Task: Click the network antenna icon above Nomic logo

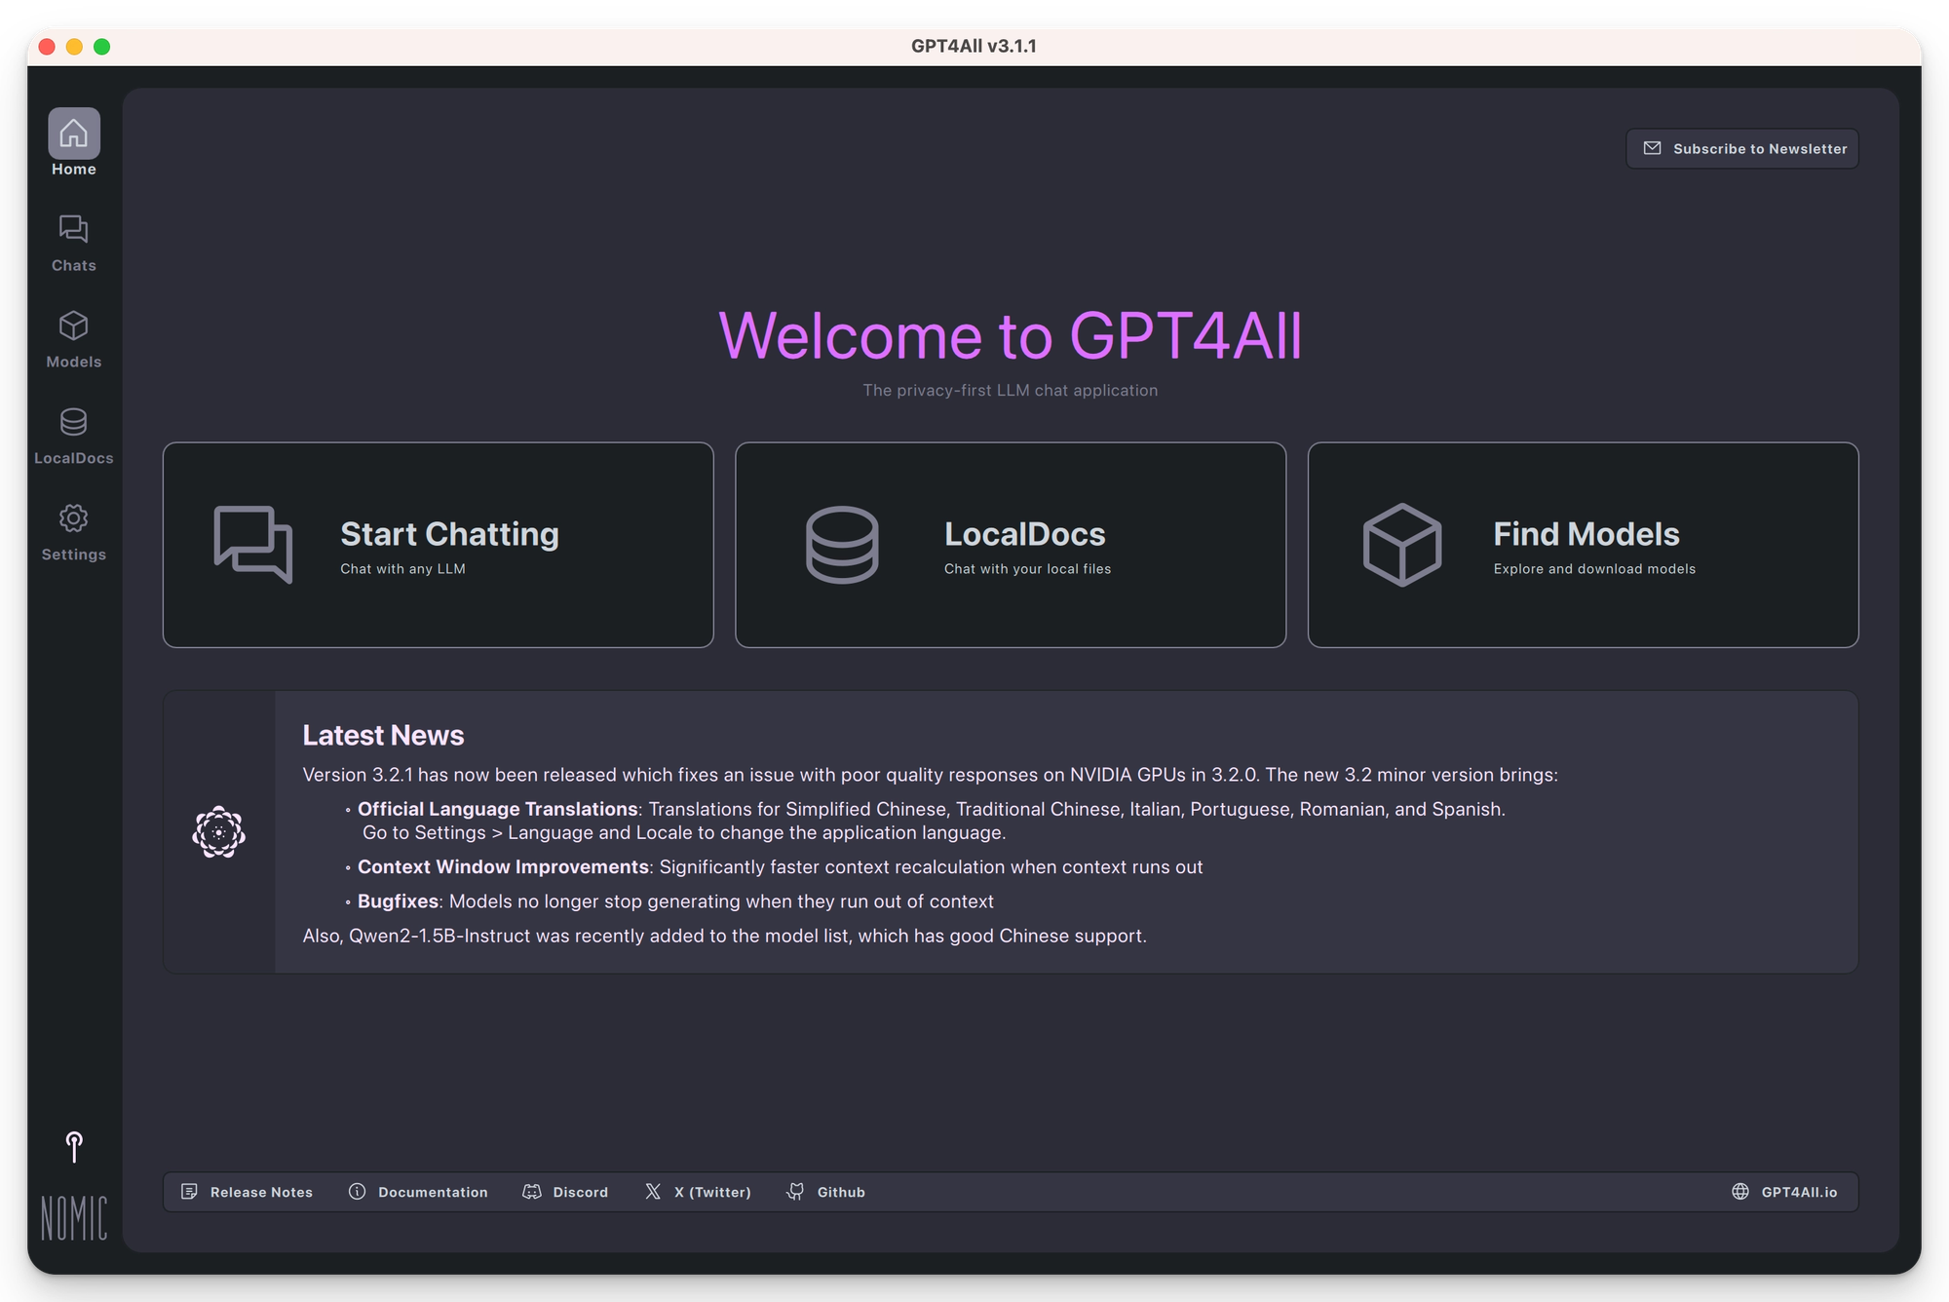Action: point(74,1147)
